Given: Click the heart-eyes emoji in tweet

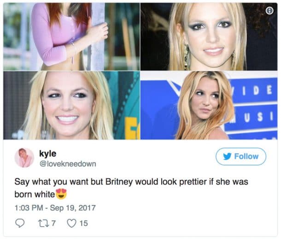Looking at the screenshot, I should (x=61, y=194).
